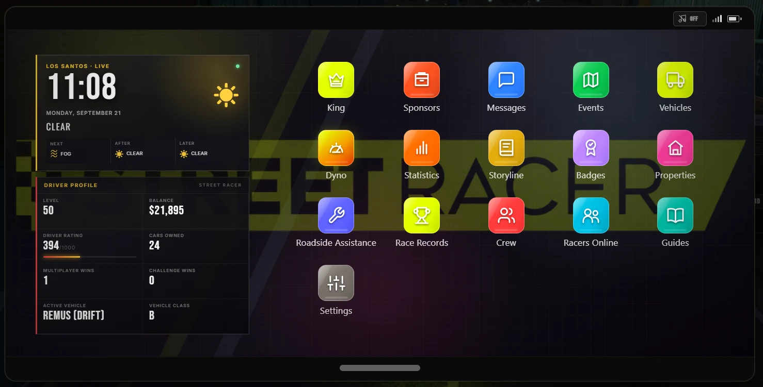Screen dimensions: 763x387
Task: Click the vehicle class value B
Action: 152,315
